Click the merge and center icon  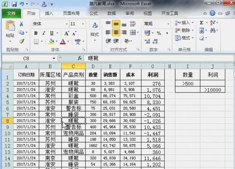133,33
